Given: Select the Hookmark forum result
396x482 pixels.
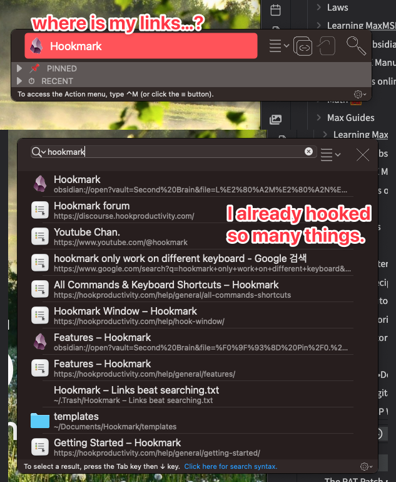Looking at the screenshot, I should click(x=192, y=210).
